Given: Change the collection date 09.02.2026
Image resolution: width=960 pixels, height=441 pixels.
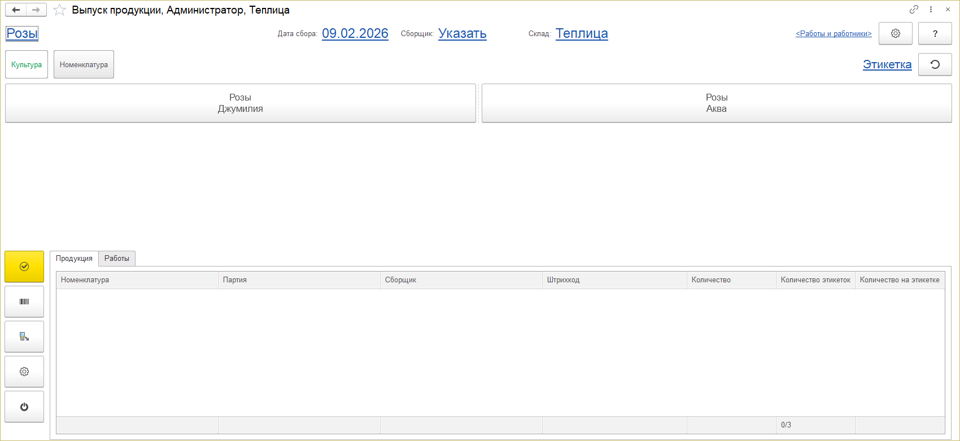Looking at the screenshot, I should coord(355,33).
